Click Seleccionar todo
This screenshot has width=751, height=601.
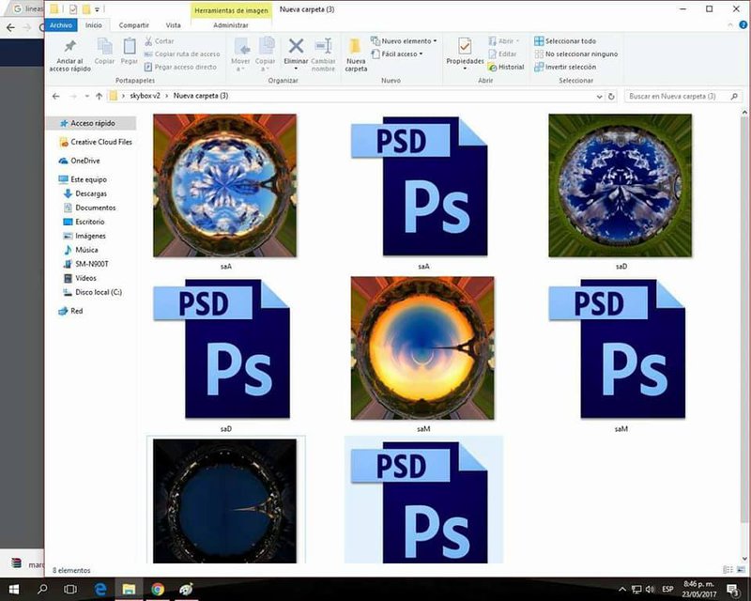(x=565, y=41)
